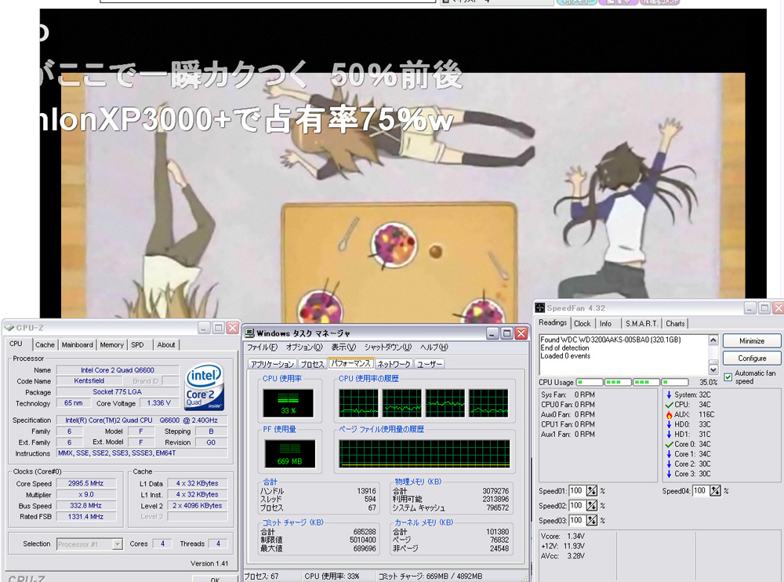This screenshot has width=784, height=582.
Task: Click the CPU usage 33% gauge
Action: [x=289, y=403]
